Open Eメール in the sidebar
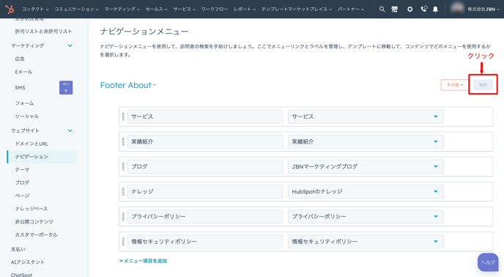This screenshot has height=277, width=504. coord(23,72)
